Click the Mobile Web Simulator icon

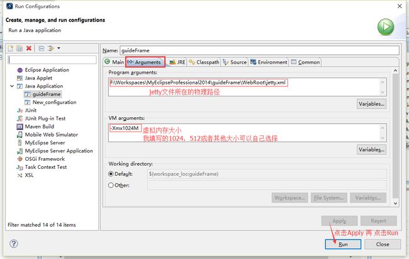[x=20, y=135]
